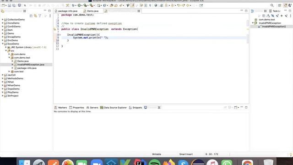Screen dimensions: 293x165
Task: Click the Save All toolbar icon
Action: (x=14, y=5)
